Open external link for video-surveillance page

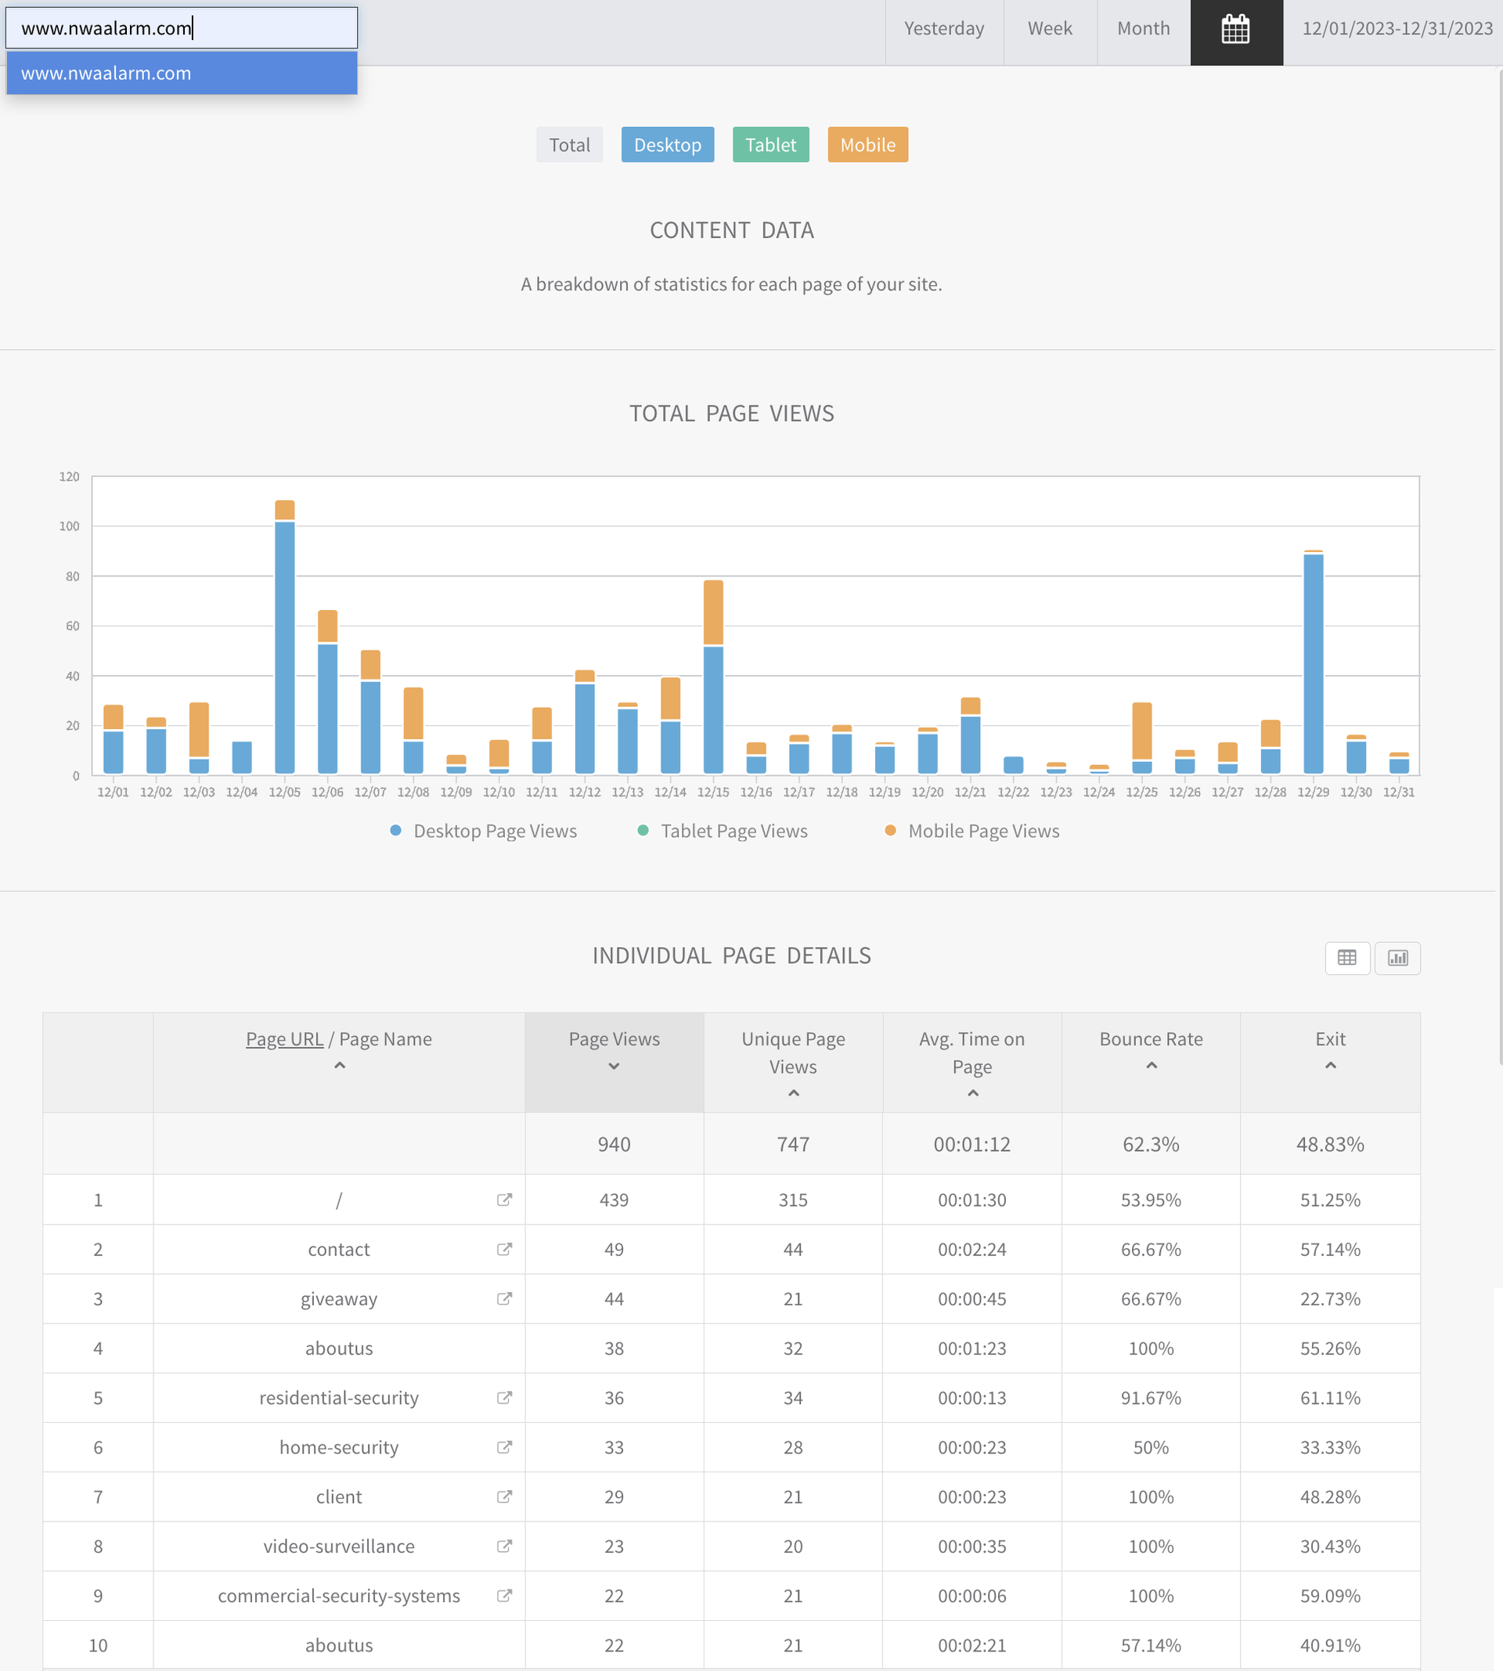[504, 1546]
